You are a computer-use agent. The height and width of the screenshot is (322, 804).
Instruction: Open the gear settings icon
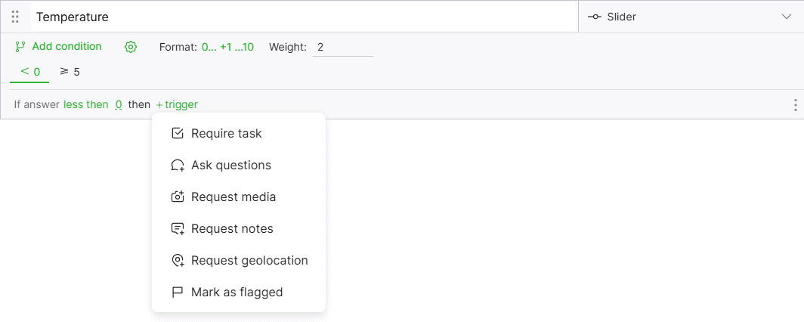(x=131, y=47)
